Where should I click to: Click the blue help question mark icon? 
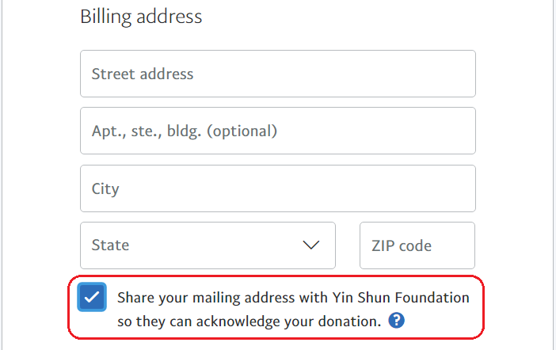pos(396,321)
